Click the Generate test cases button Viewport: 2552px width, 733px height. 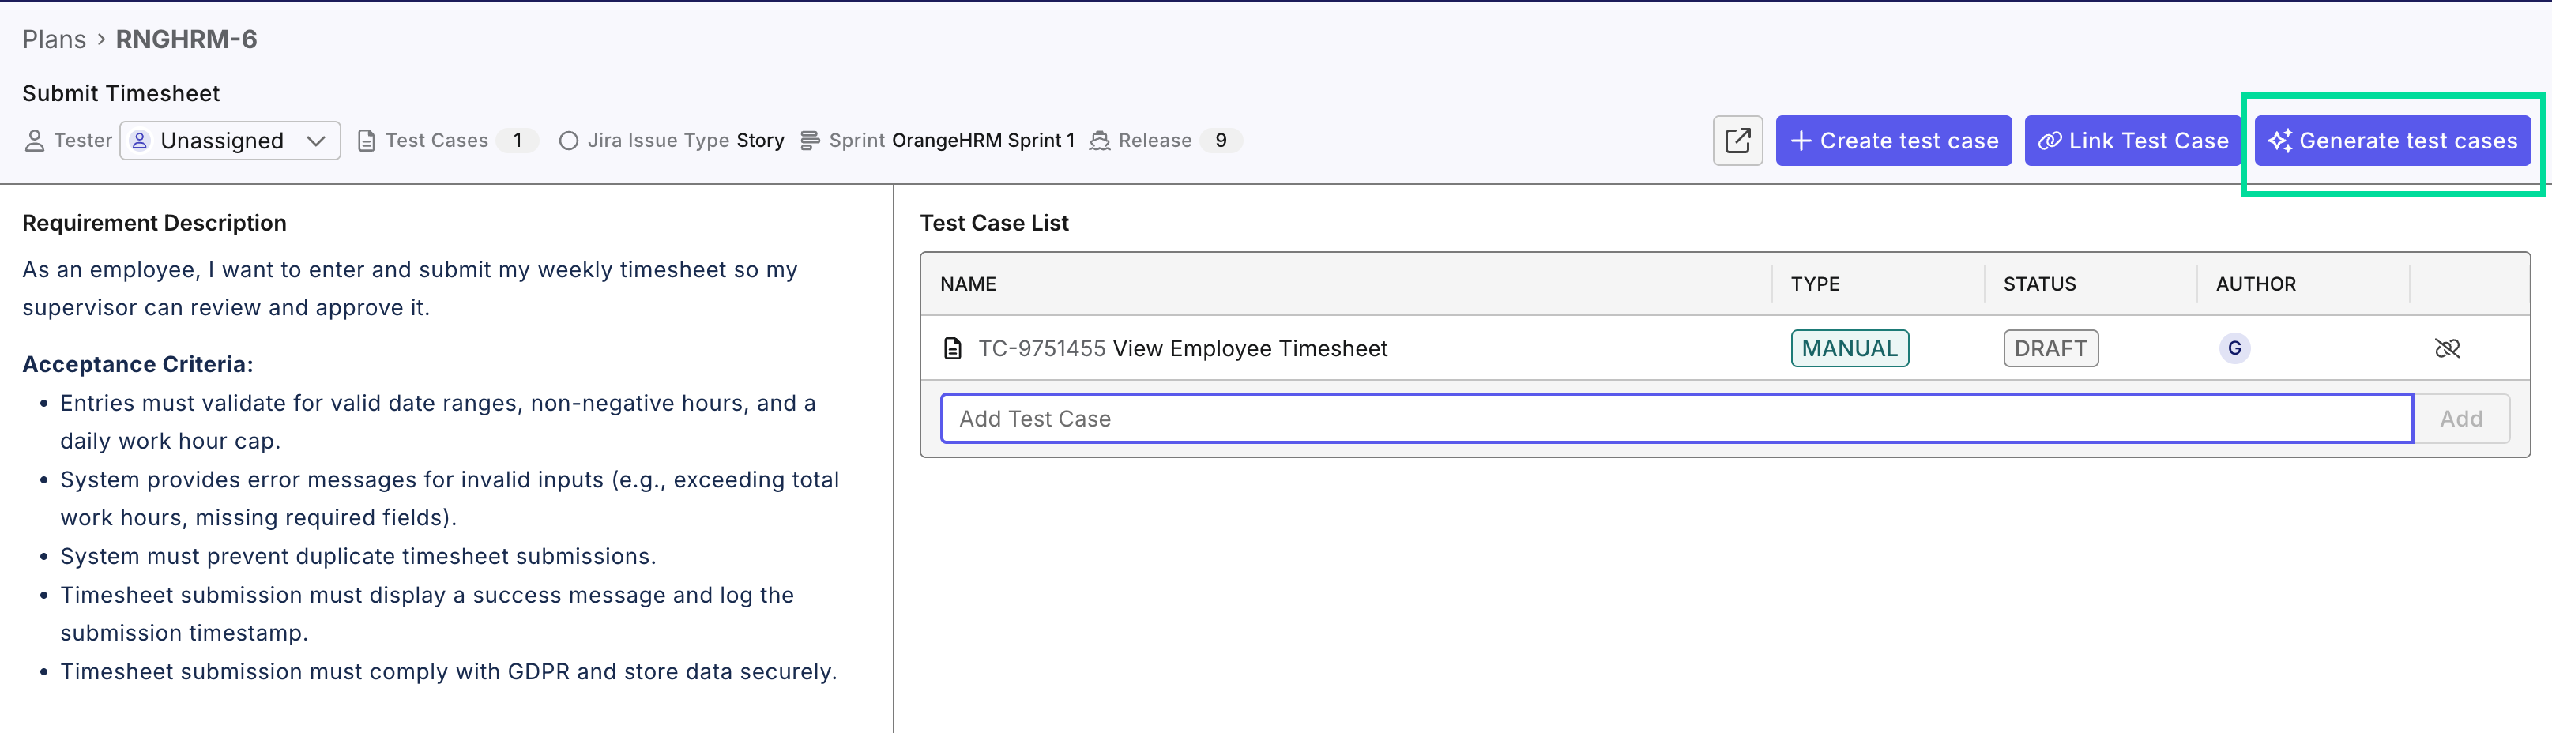click(x=2392, y=140)
